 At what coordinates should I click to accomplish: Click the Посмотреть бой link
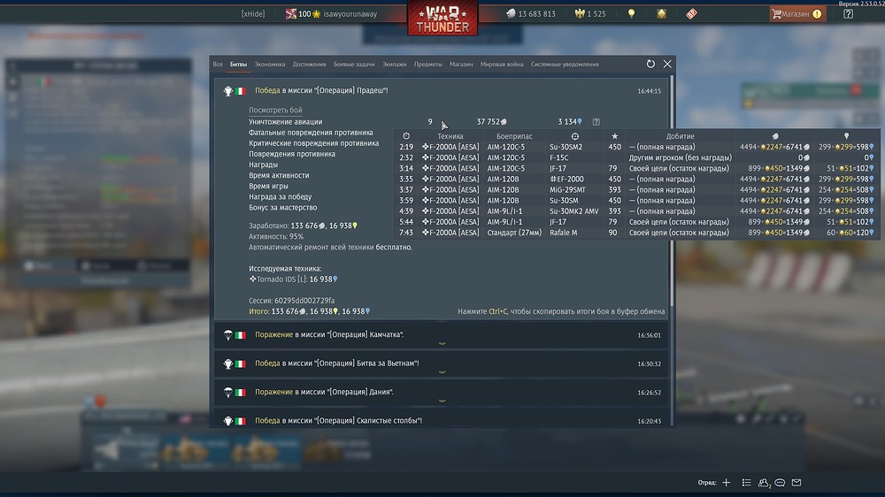(275, 110)
